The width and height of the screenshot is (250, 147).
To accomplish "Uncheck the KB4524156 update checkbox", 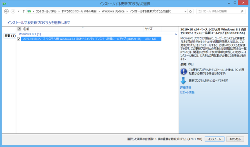I will coord(19,39).
